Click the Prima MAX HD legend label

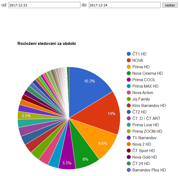(145, 86)
